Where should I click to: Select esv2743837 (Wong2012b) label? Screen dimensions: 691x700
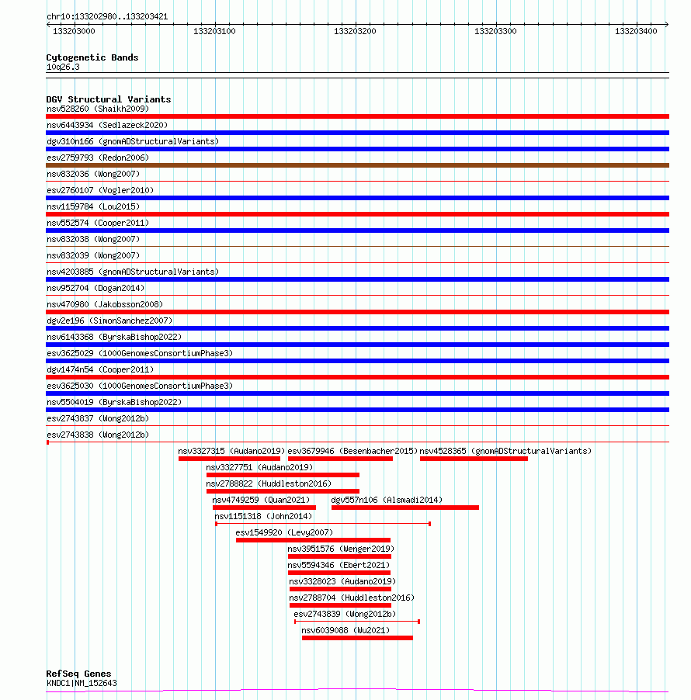point(98,418)
